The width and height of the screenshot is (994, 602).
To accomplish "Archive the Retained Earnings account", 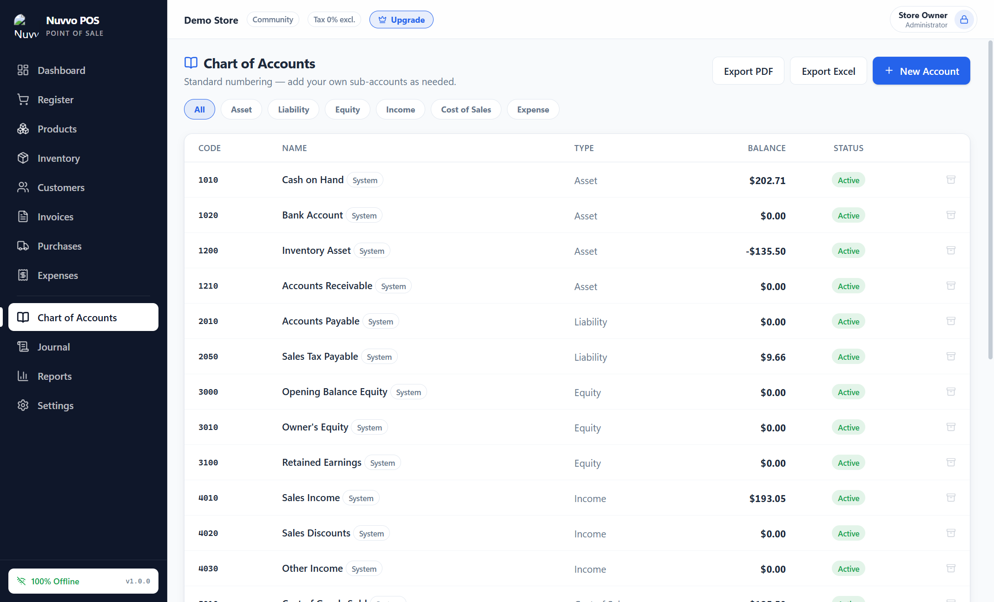I will coord(951,463).
